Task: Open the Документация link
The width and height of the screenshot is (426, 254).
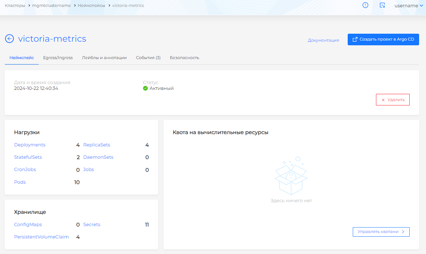Action: click(323, 40)
